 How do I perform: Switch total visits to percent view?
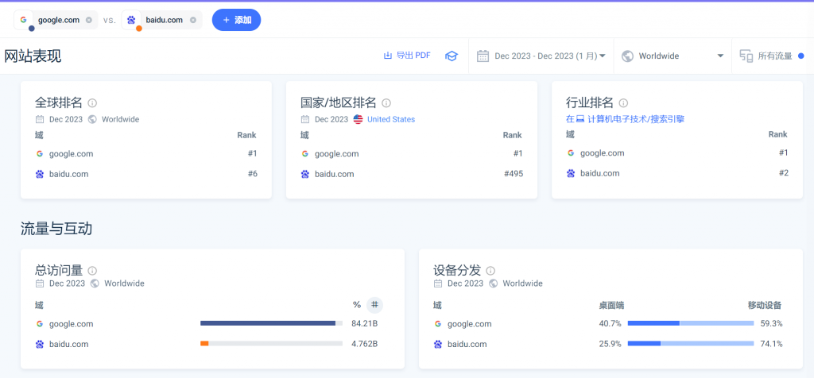tap(357, 305)
